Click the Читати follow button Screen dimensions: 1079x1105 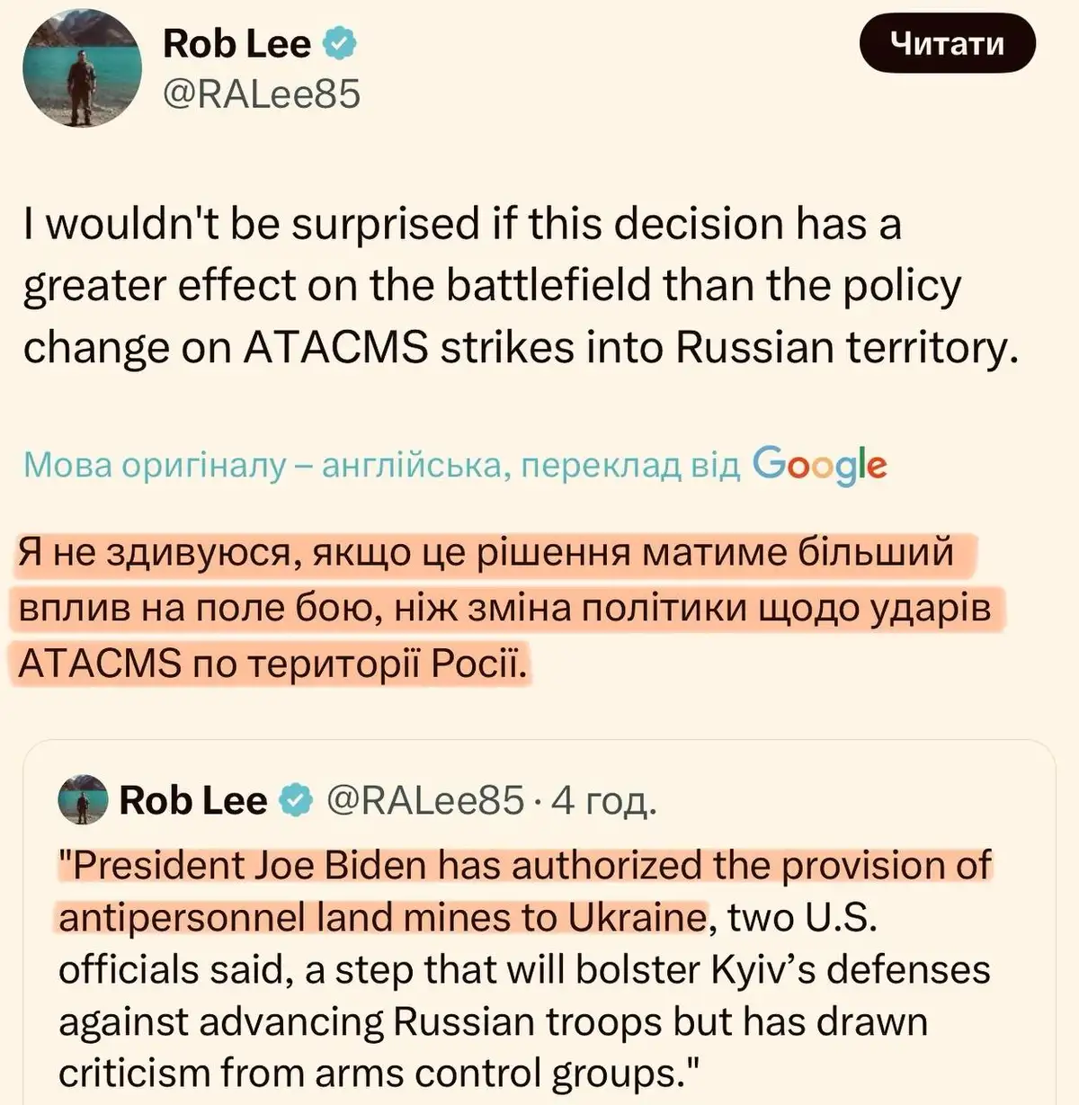[947, 43]
